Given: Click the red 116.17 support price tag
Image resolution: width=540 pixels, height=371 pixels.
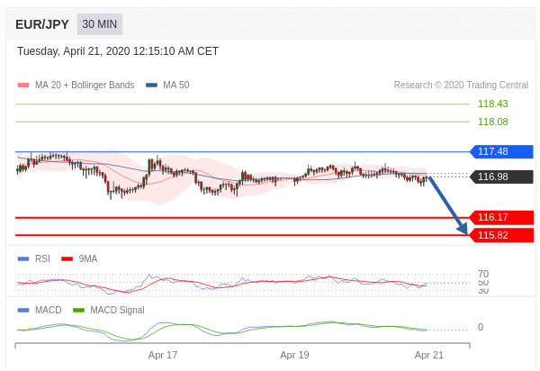Looking at the screenshot, I should pyautogui.click(x=502, y=217).
